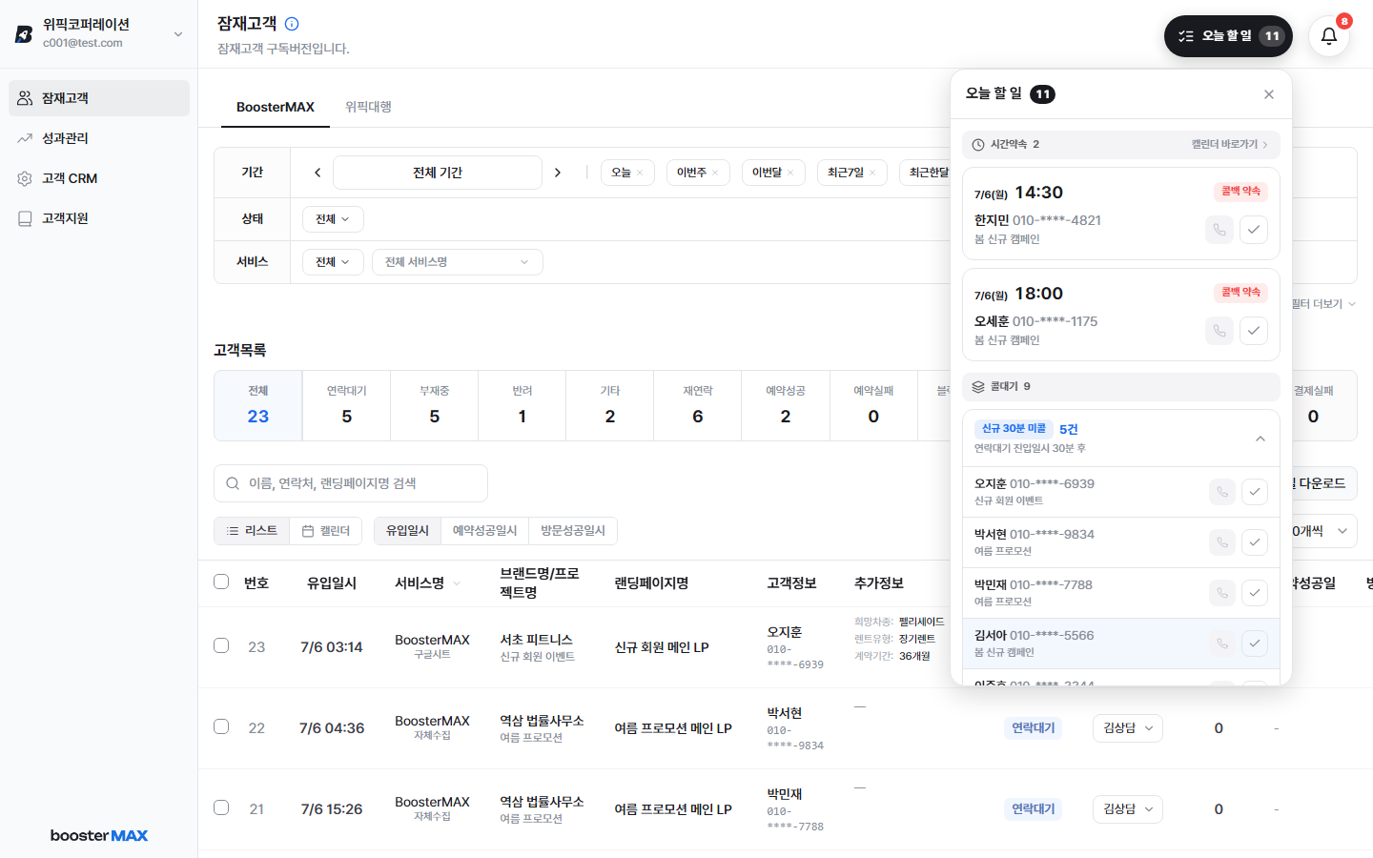Go to 캘린더 바로가기 link
This screenshot has height=858, width=1373.
tap(1229, 145)
